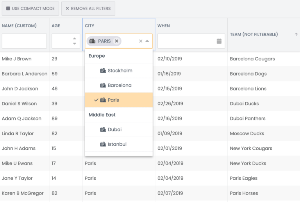Click the date 01/09/2019 cell
The image size is (300, 202).
(191, 133)
